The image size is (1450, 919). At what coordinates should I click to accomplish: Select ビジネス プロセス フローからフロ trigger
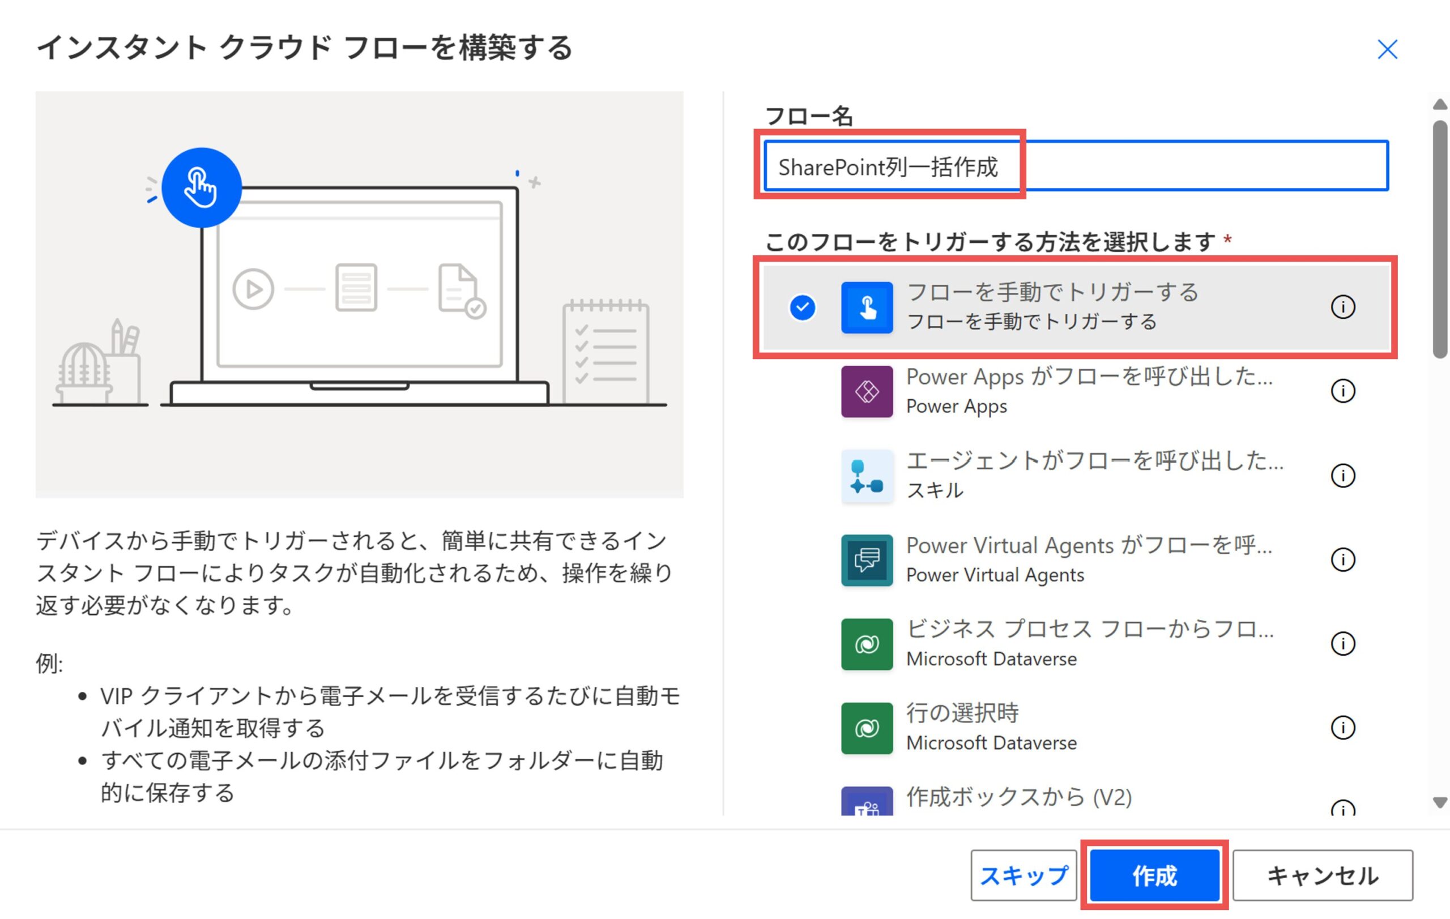point(1090,630)
